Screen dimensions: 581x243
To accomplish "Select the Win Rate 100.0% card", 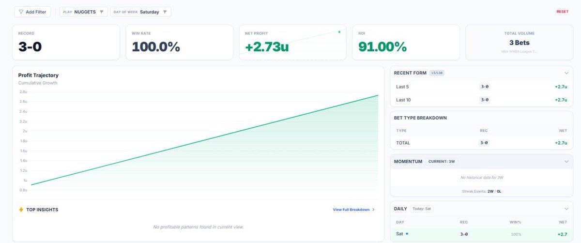I will [x=179, y=43].
